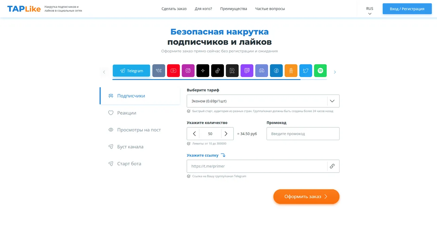Click the right arrow of platforms carousel

[335, 71]
